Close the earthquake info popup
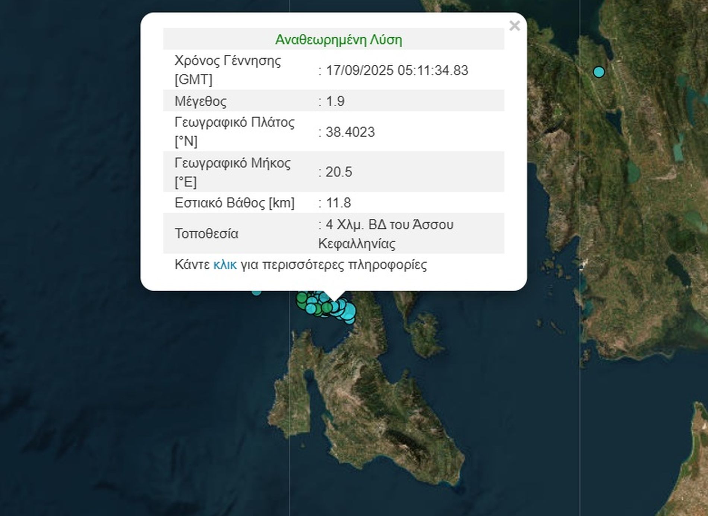The height and width of the screenshot is (516, 708). pos(515,26)
